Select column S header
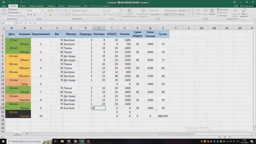The height and width of the screenshot is (144, 256). (99, 28)
